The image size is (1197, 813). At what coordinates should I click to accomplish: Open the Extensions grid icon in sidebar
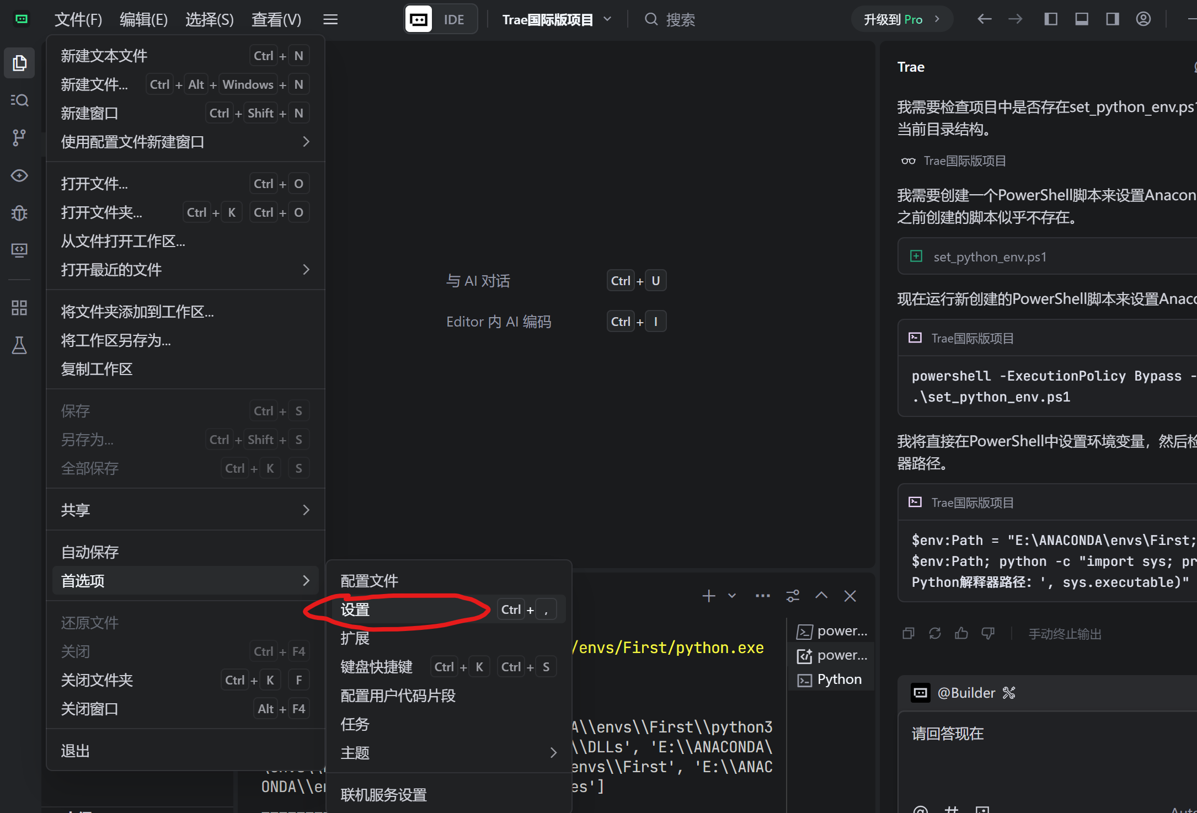point(18,307)
